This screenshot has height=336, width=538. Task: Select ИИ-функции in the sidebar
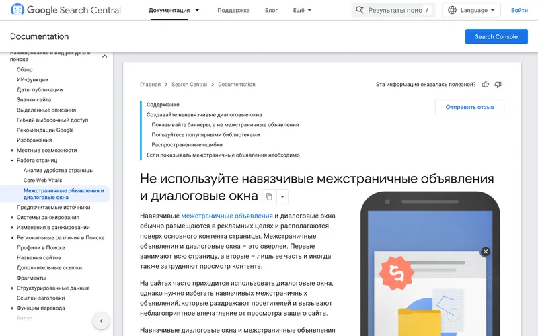[32, 79]
